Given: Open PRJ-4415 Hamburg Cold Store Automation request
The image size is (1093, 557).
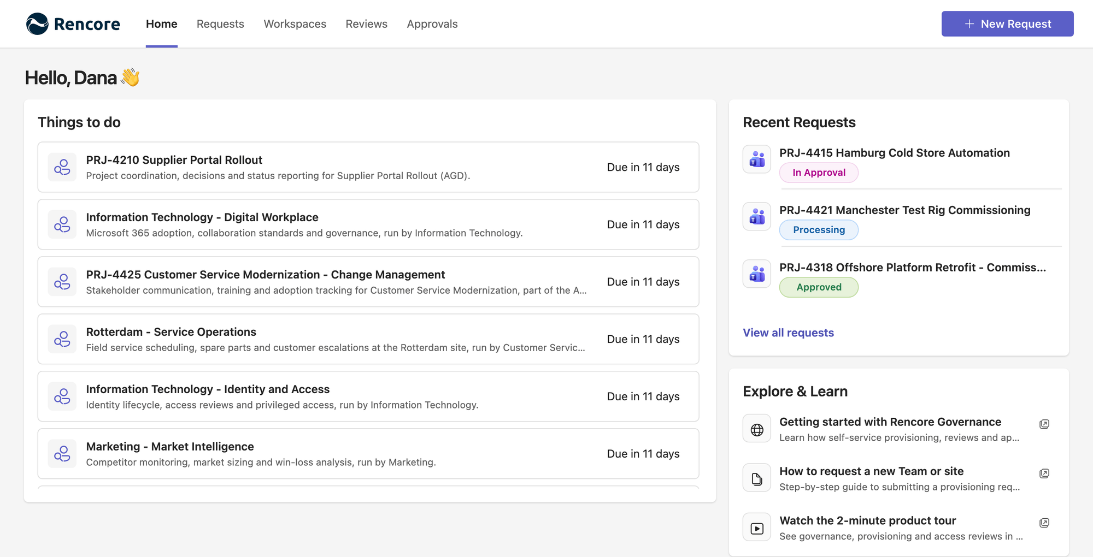Looking at the screenshot, I should point(895,153).
